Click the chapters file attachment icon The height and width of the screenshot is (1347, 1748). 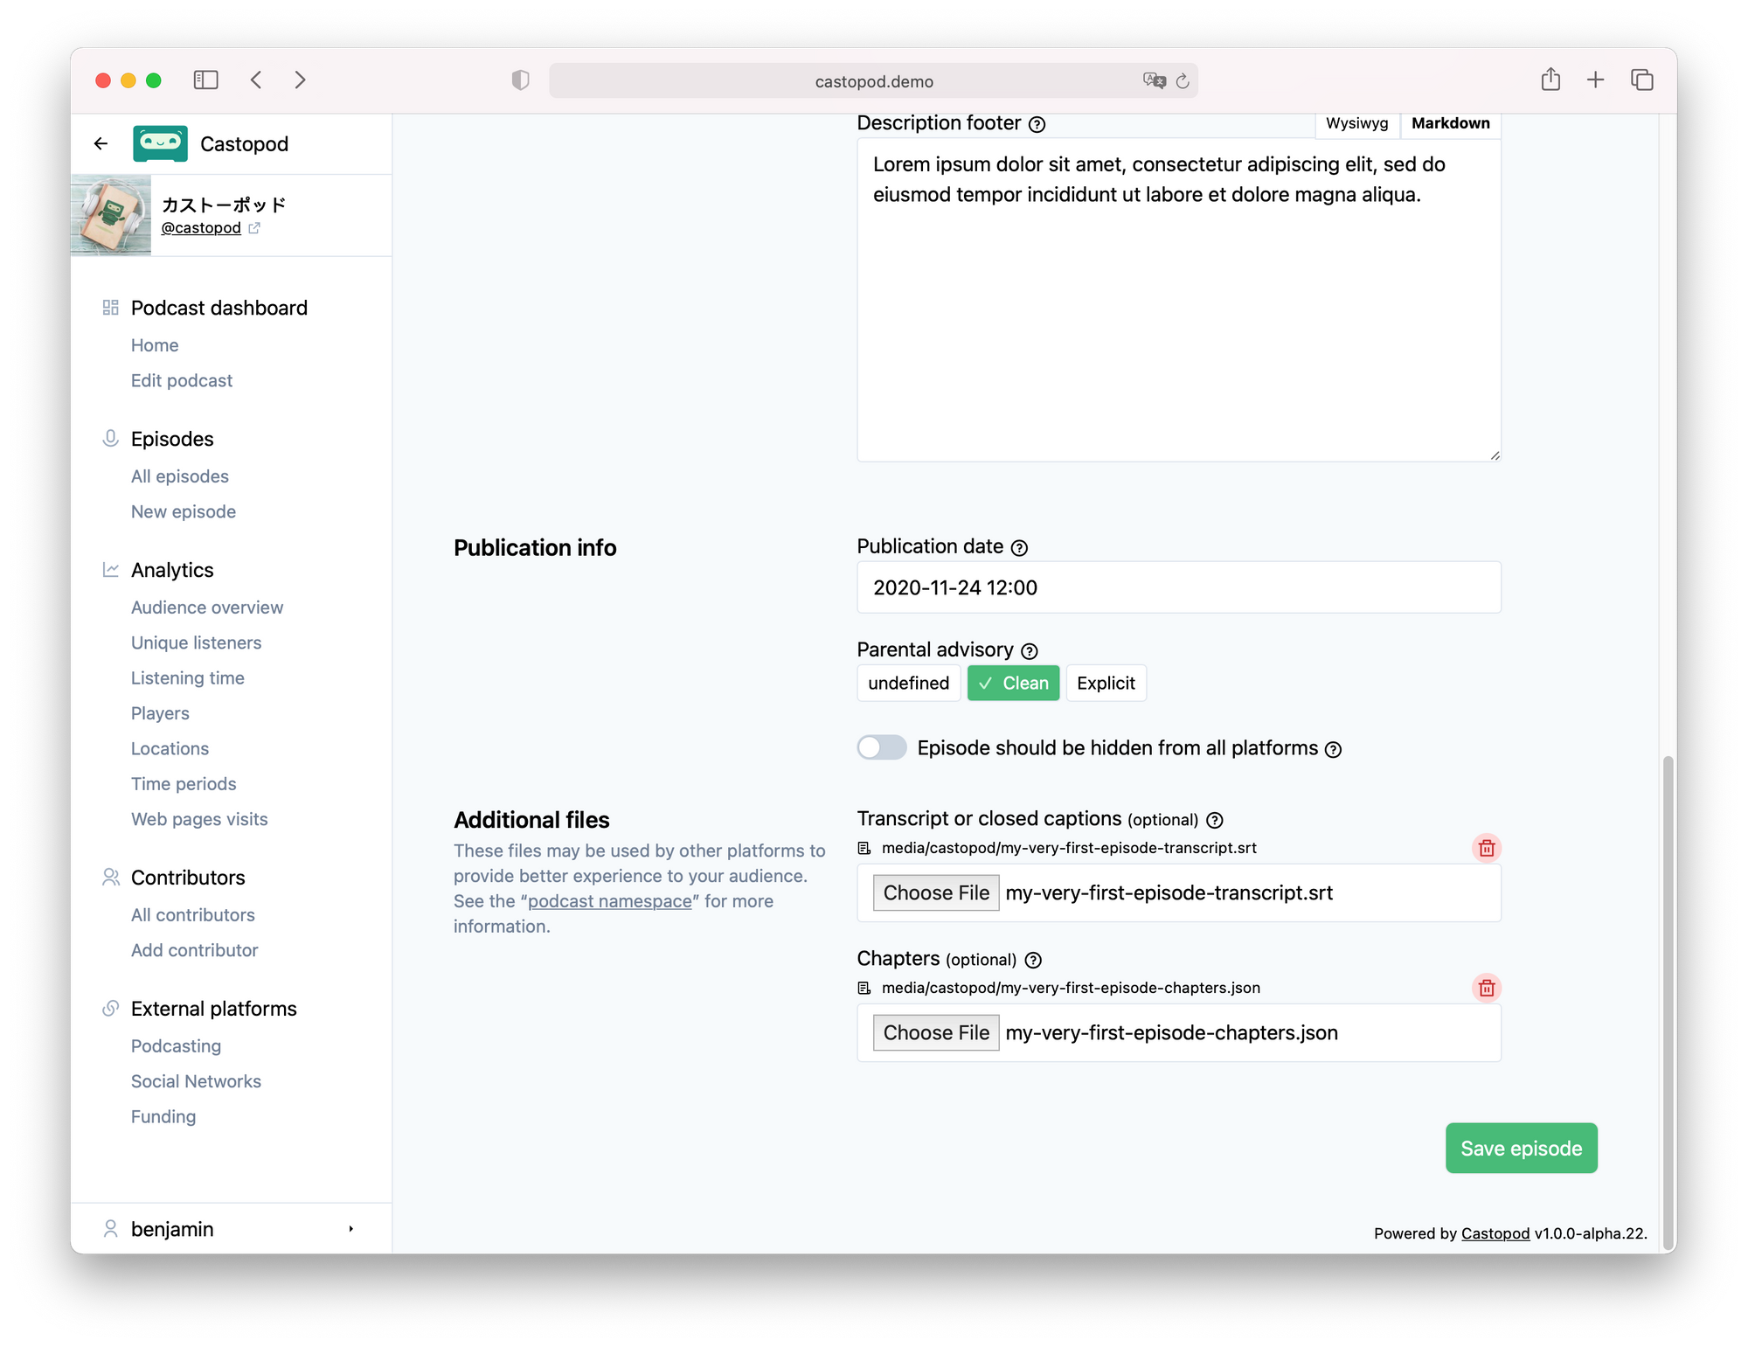pos(864,986)
